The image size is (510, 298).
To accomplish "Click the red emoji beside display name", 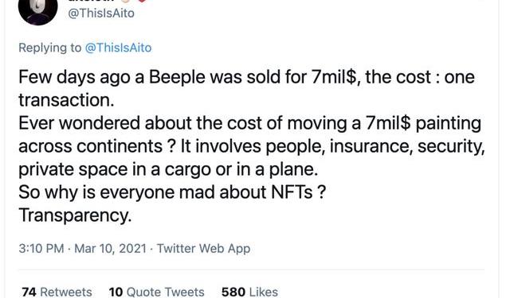I will 142,1.
